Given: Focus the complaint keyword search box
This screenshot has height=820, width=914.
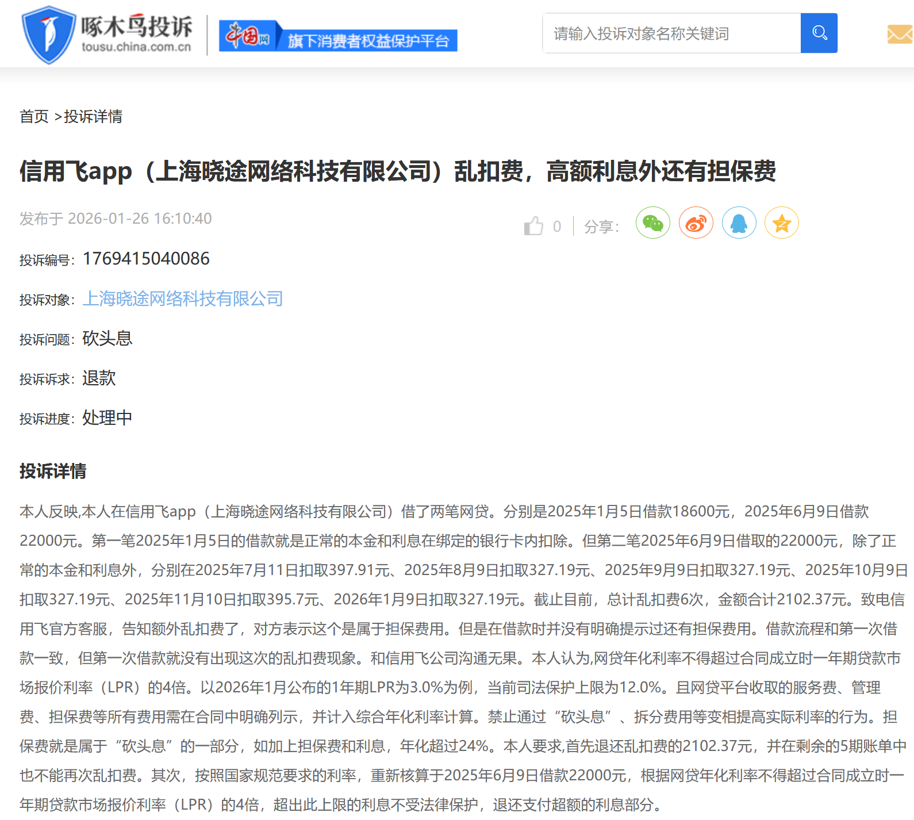Looking at the screenshot, I should tap(671, 33).
